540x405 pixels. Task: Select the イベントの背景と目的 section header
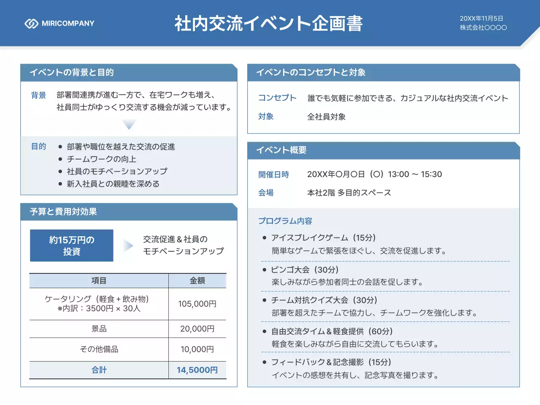point(72,73)
